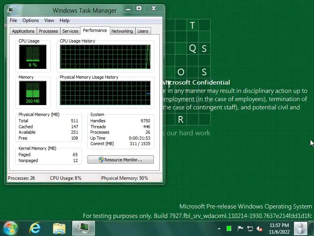314x236 pixels.
Task: Open the network tray icon
Action: 250,229
